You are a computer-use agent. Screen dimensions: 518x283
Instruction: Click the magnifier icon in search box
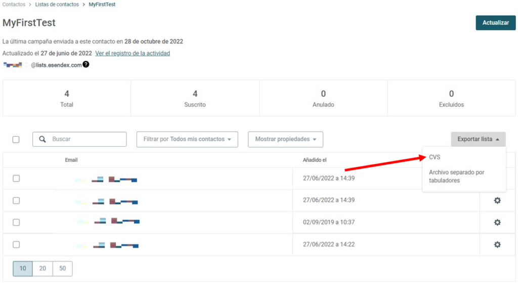click(42, 139)
